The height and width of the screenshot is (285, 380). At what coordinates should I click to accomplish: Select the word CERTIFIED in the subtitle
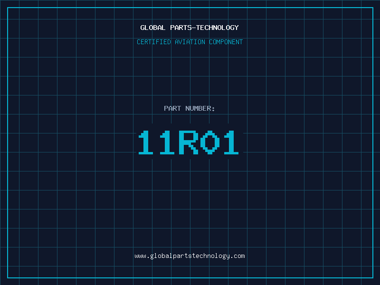tap(154, 42)
